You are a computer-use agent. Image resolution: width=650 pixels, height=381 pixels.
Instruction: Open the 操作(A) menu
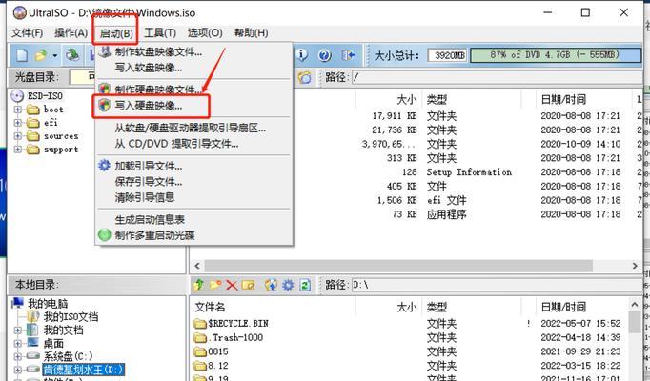(71, 32)
